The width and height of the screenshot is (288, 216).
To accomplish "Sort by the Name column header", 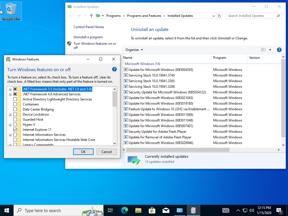I will point(166,58).
